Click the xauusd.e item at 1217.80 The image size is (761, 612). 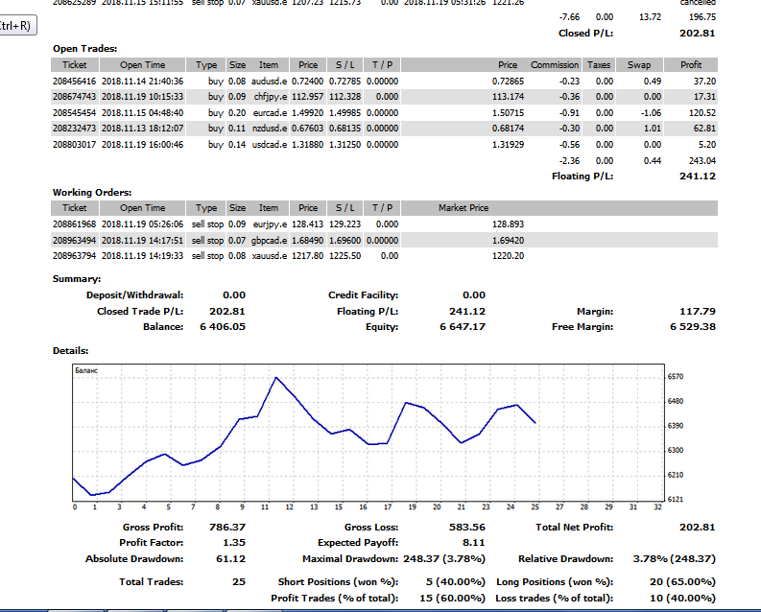click(x=270, y=255)
